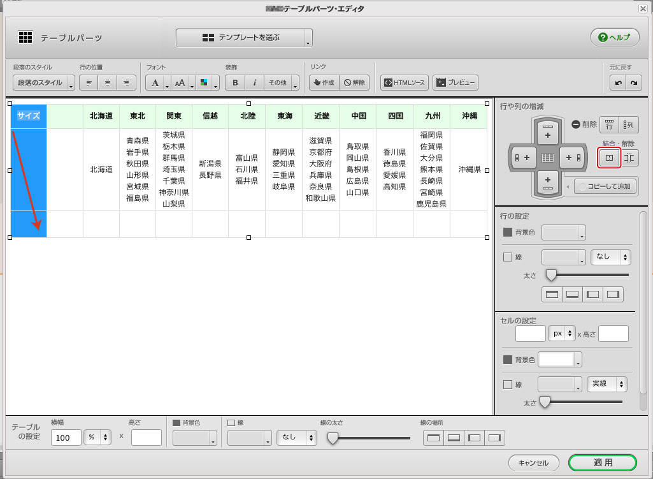Click the table 線の太さ slider handle
The width and height of the screenshot is (653, 479).
pos(333,438)
